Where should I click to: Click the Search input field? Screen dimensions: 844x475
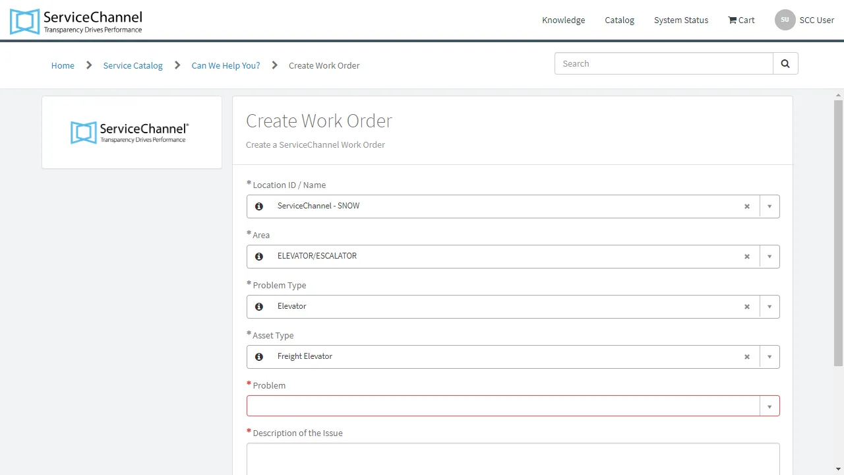tap(664, 63)
